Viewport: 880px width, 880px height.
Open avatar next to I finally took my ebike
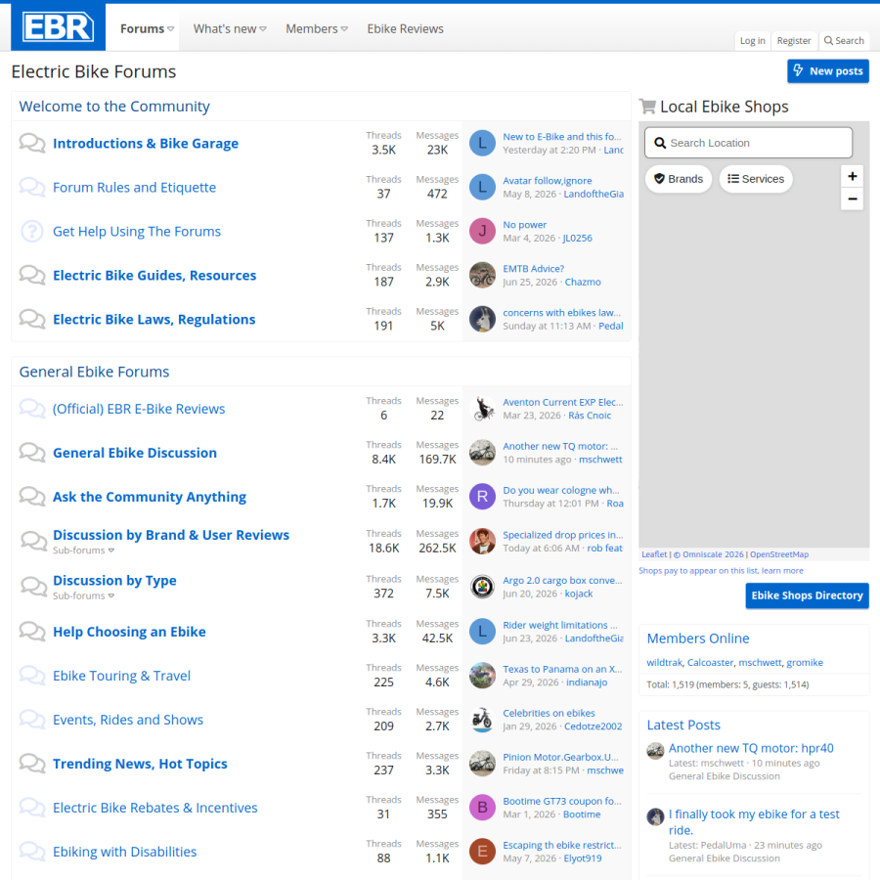click(655, 816)
